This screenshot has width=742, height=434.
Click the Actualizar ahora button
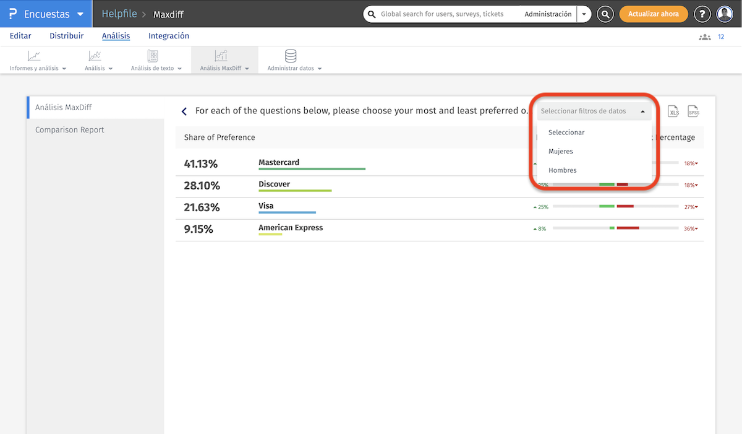coord(653,14)
